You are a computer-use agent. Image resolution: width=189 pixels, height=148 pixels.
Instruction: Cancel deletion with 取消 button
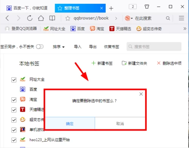point(120,123)
